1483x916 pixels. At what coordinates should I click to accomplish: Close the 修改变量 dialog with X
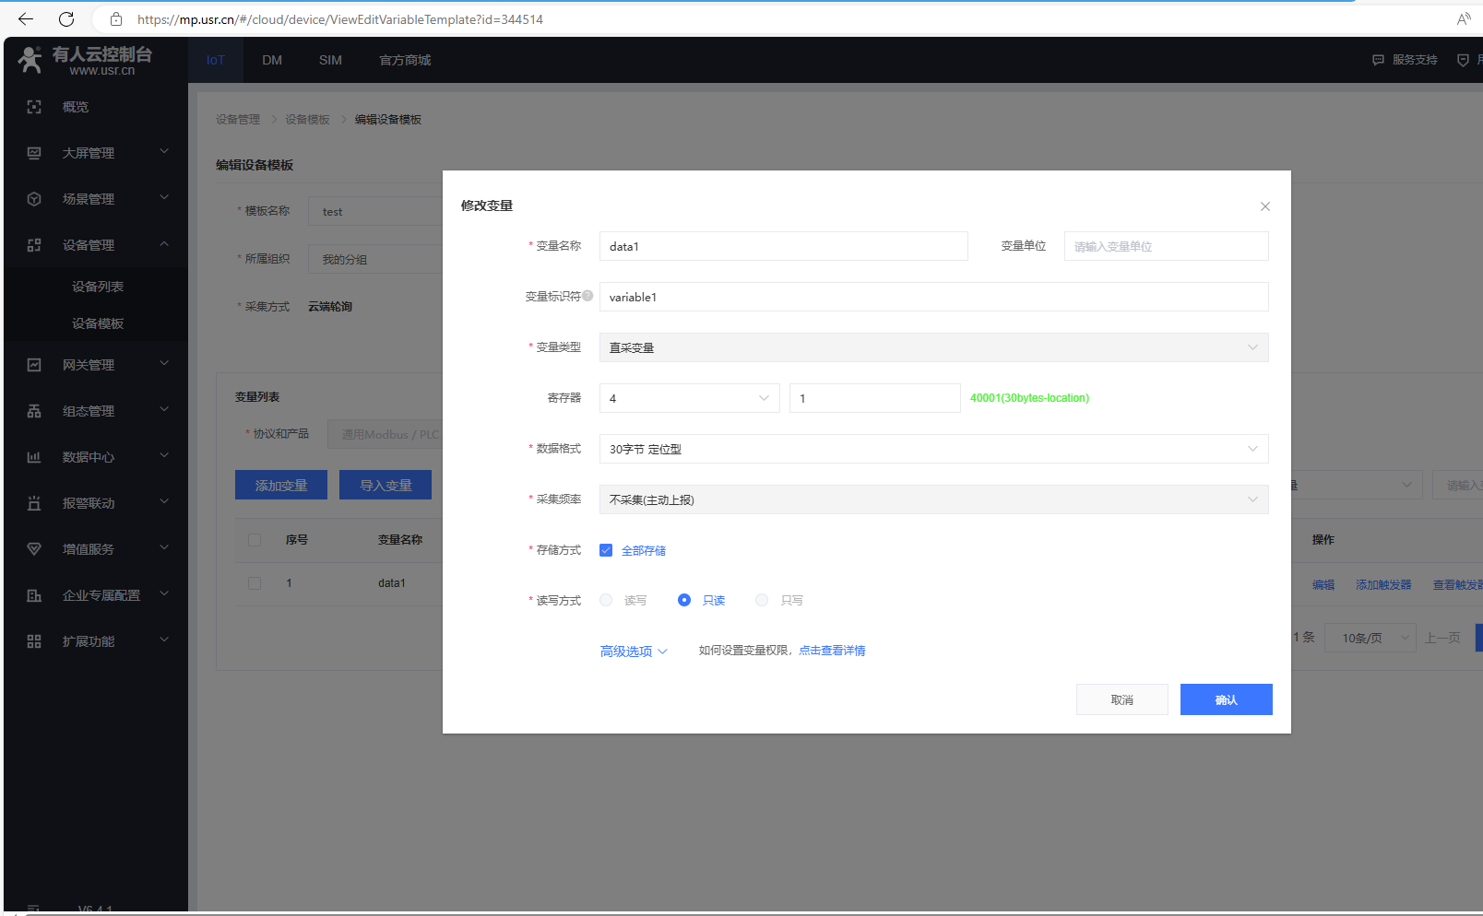pyautogui.click(x=1264, y=206)
